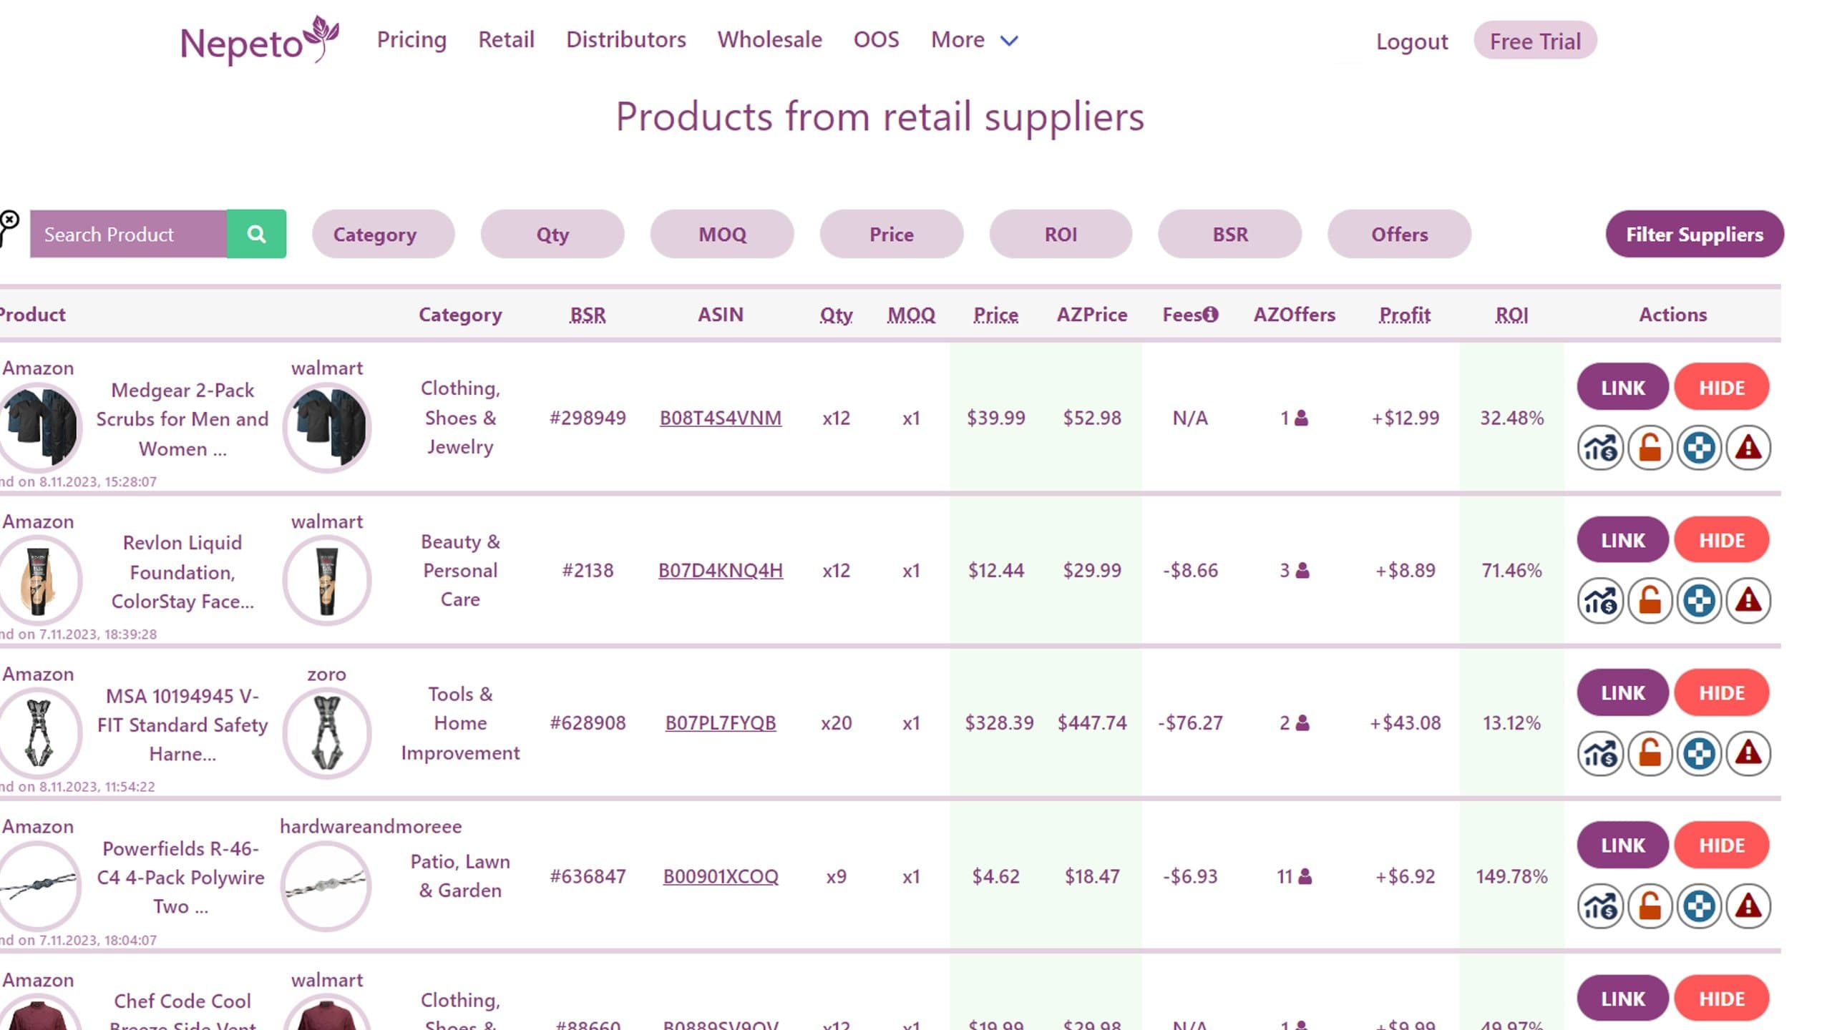
Task: Click orange unlock icon in MSA Safety Harness row
Action: pyautogui.click(x=1650, y=753)
